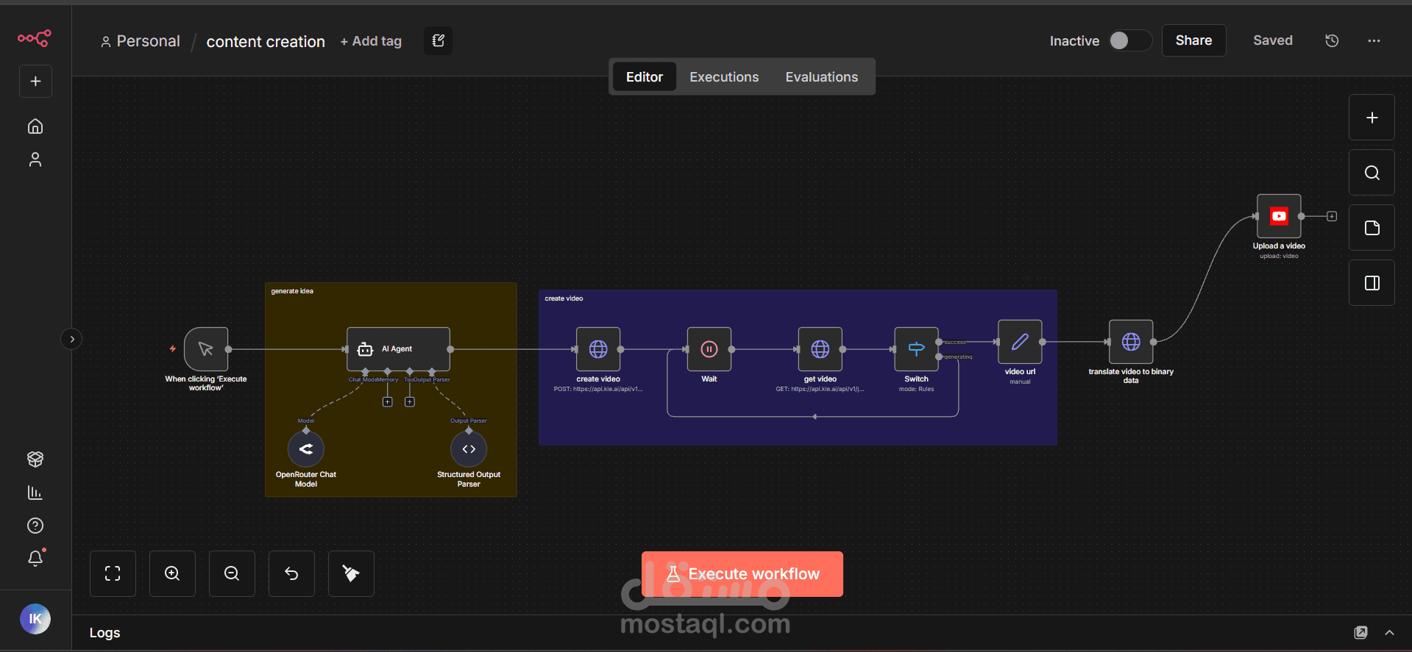Switch to the Editor tab
This screenshot has width=1412, height=652.
pos(644,77)
